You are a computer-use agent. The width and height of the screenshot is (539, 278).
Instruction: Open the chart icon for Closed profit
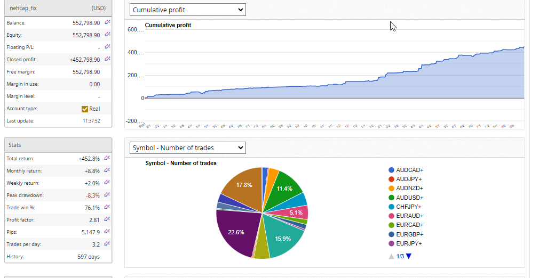click(107, 59)
